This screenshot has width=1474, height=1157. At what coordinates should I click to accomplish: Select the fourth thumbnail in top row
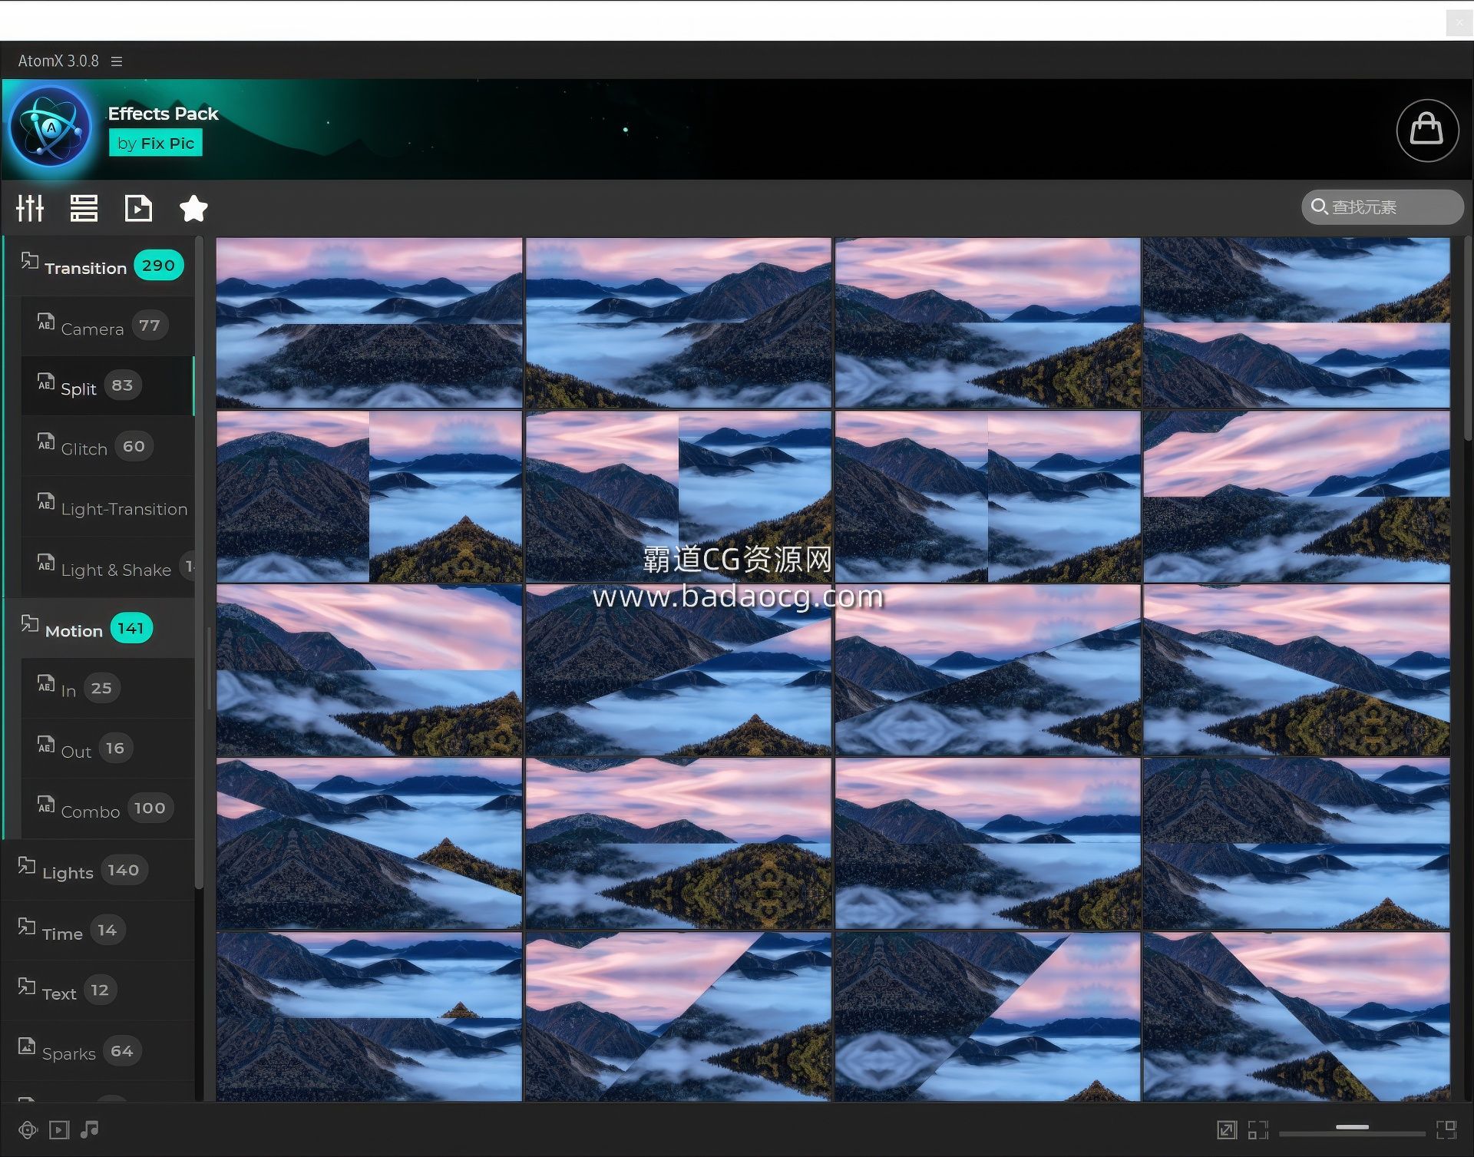click(1297, 322)
